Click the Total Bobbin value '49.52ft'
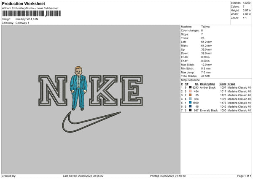Screen dimensions: 253x179 [205, 76]
